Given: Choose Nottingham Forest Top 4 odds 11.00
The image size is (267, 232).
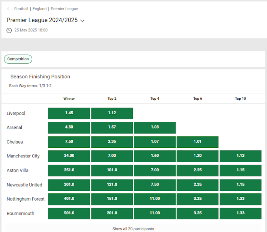Looking at the screenshot, I should (x=155, y=199).
